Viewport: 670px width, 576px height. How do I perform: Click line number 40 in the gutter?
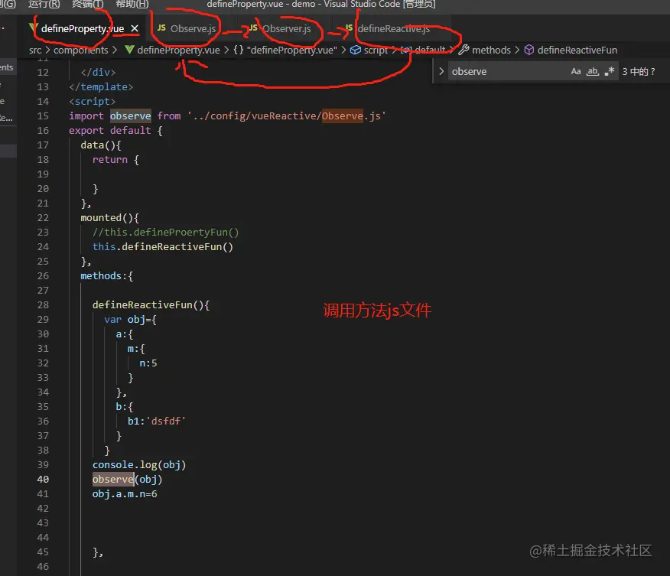[43, 479]
